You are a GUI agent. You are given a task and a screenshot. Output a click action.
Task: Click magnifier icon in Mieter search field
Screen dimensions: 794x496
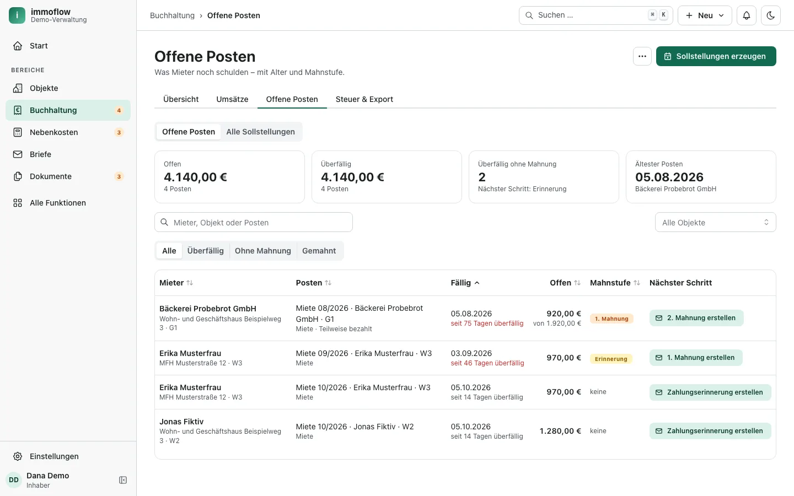(x=164, y=222)
